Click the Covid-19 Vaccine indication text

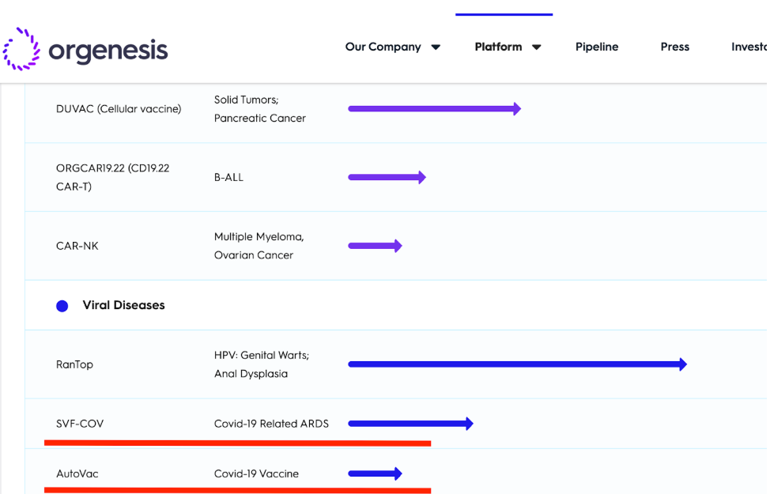point(256,473)
